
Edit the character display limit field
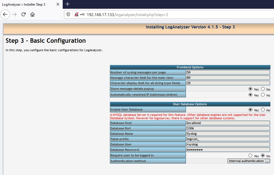[x=228, y=83]
